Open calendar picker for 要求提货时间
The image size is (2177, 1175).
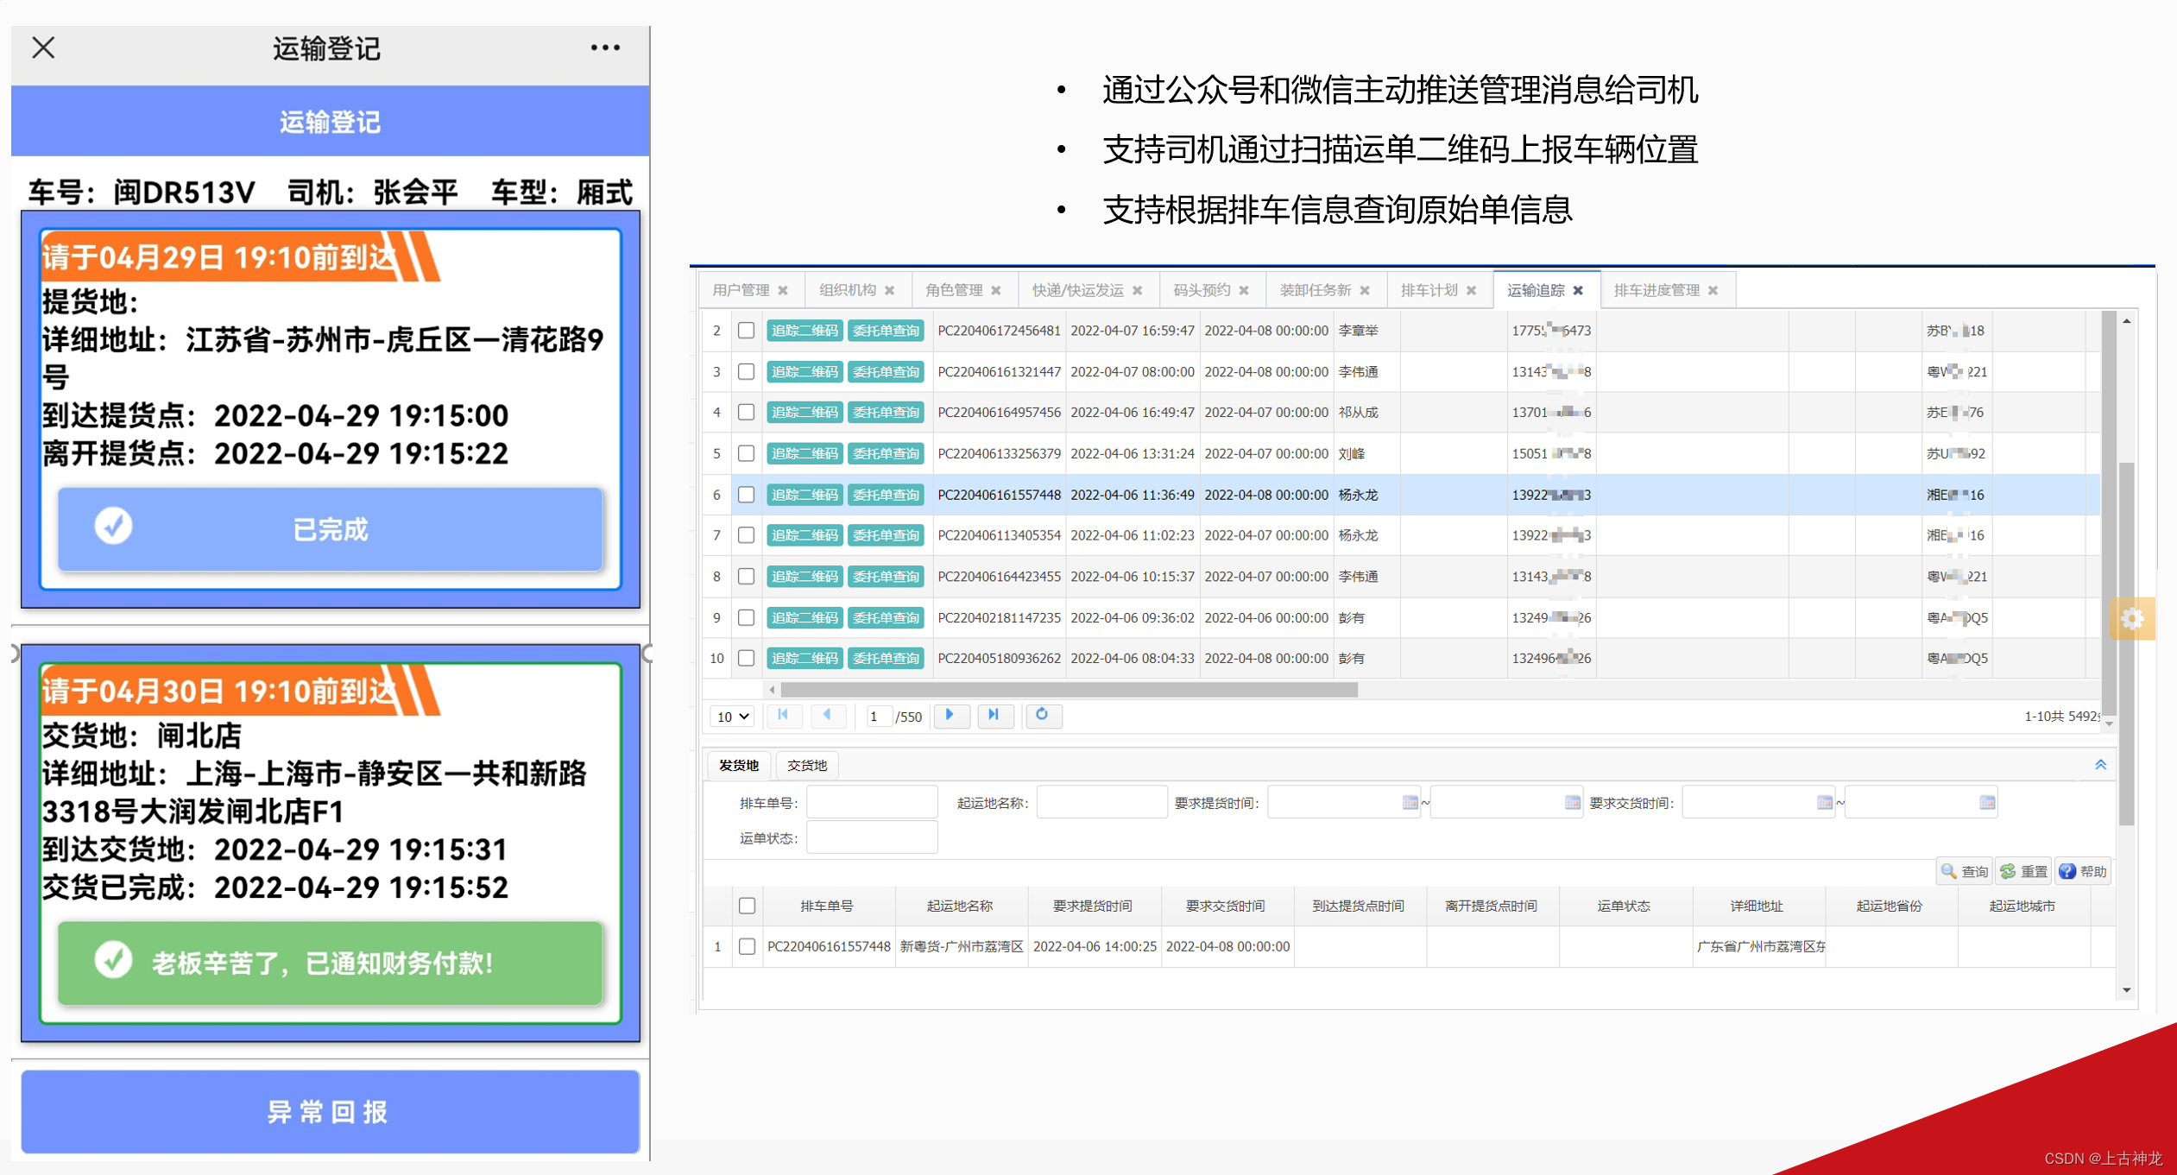tap(1412, 802)
